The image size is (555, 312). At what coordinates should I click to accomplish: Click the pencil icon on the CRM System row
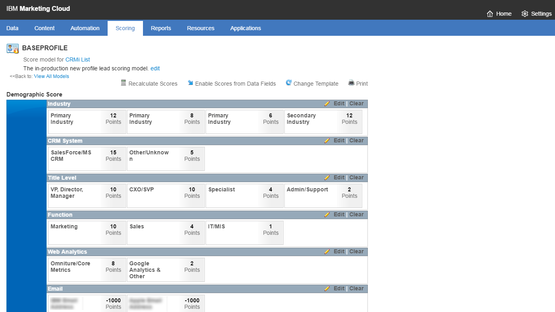tap(327, 140)
